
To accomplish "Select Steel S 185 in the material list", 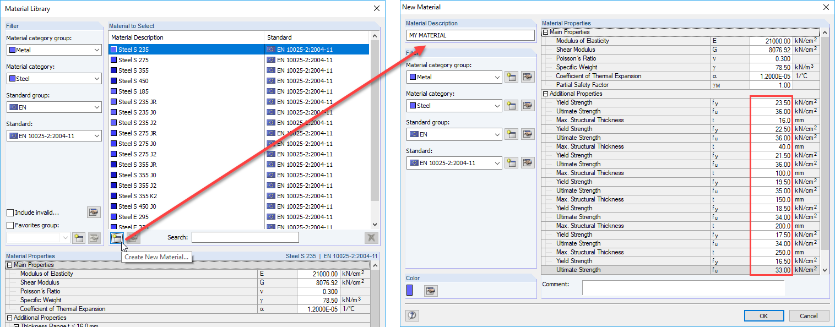I will 238,91.
